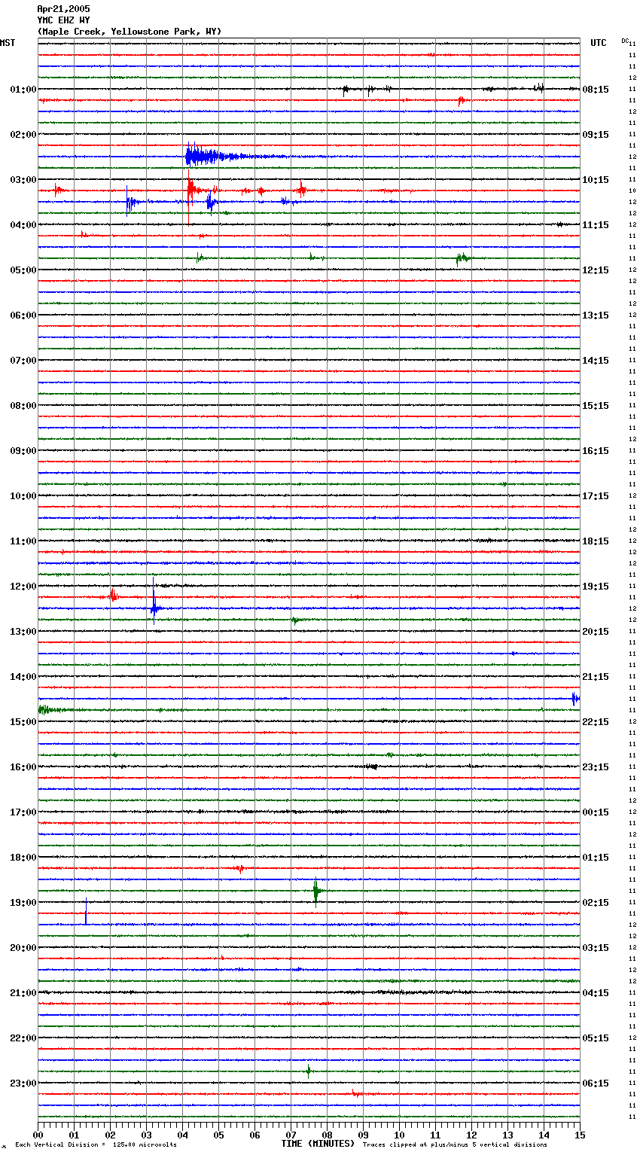Click the 09:00 MST time label
The image size is (640, 1155).
(x=23, y=451)
